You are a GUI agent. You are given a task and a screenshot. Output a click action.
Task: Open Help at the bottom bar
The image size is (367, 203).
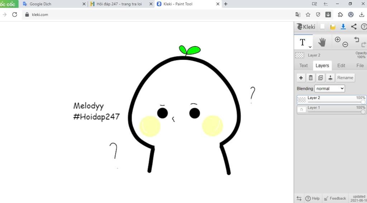coord(313,198)
